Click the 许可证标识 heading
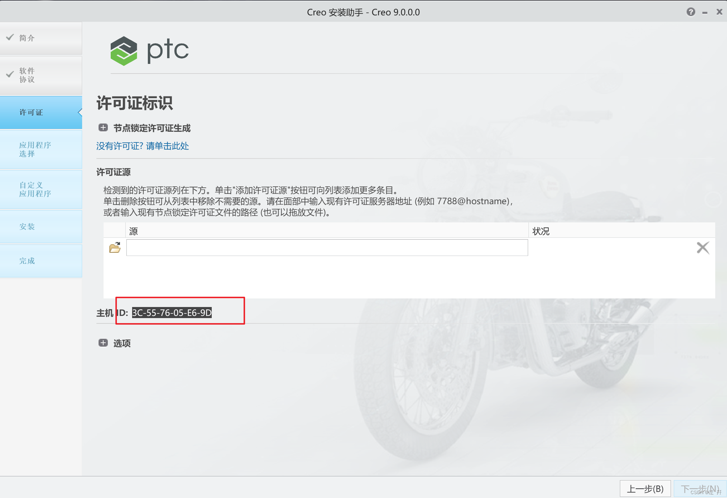The image size is (727, 498). tap(135, 103)
